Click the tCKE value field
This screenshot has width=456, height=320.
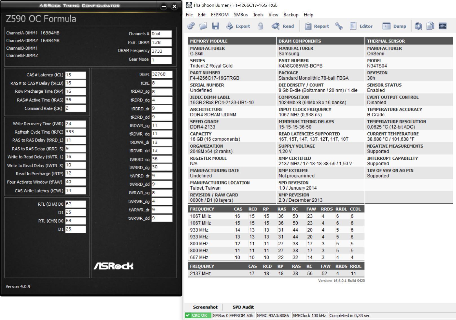point(162,83)
